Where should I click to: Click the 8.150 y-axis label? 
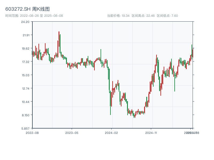tap(25, 115)
